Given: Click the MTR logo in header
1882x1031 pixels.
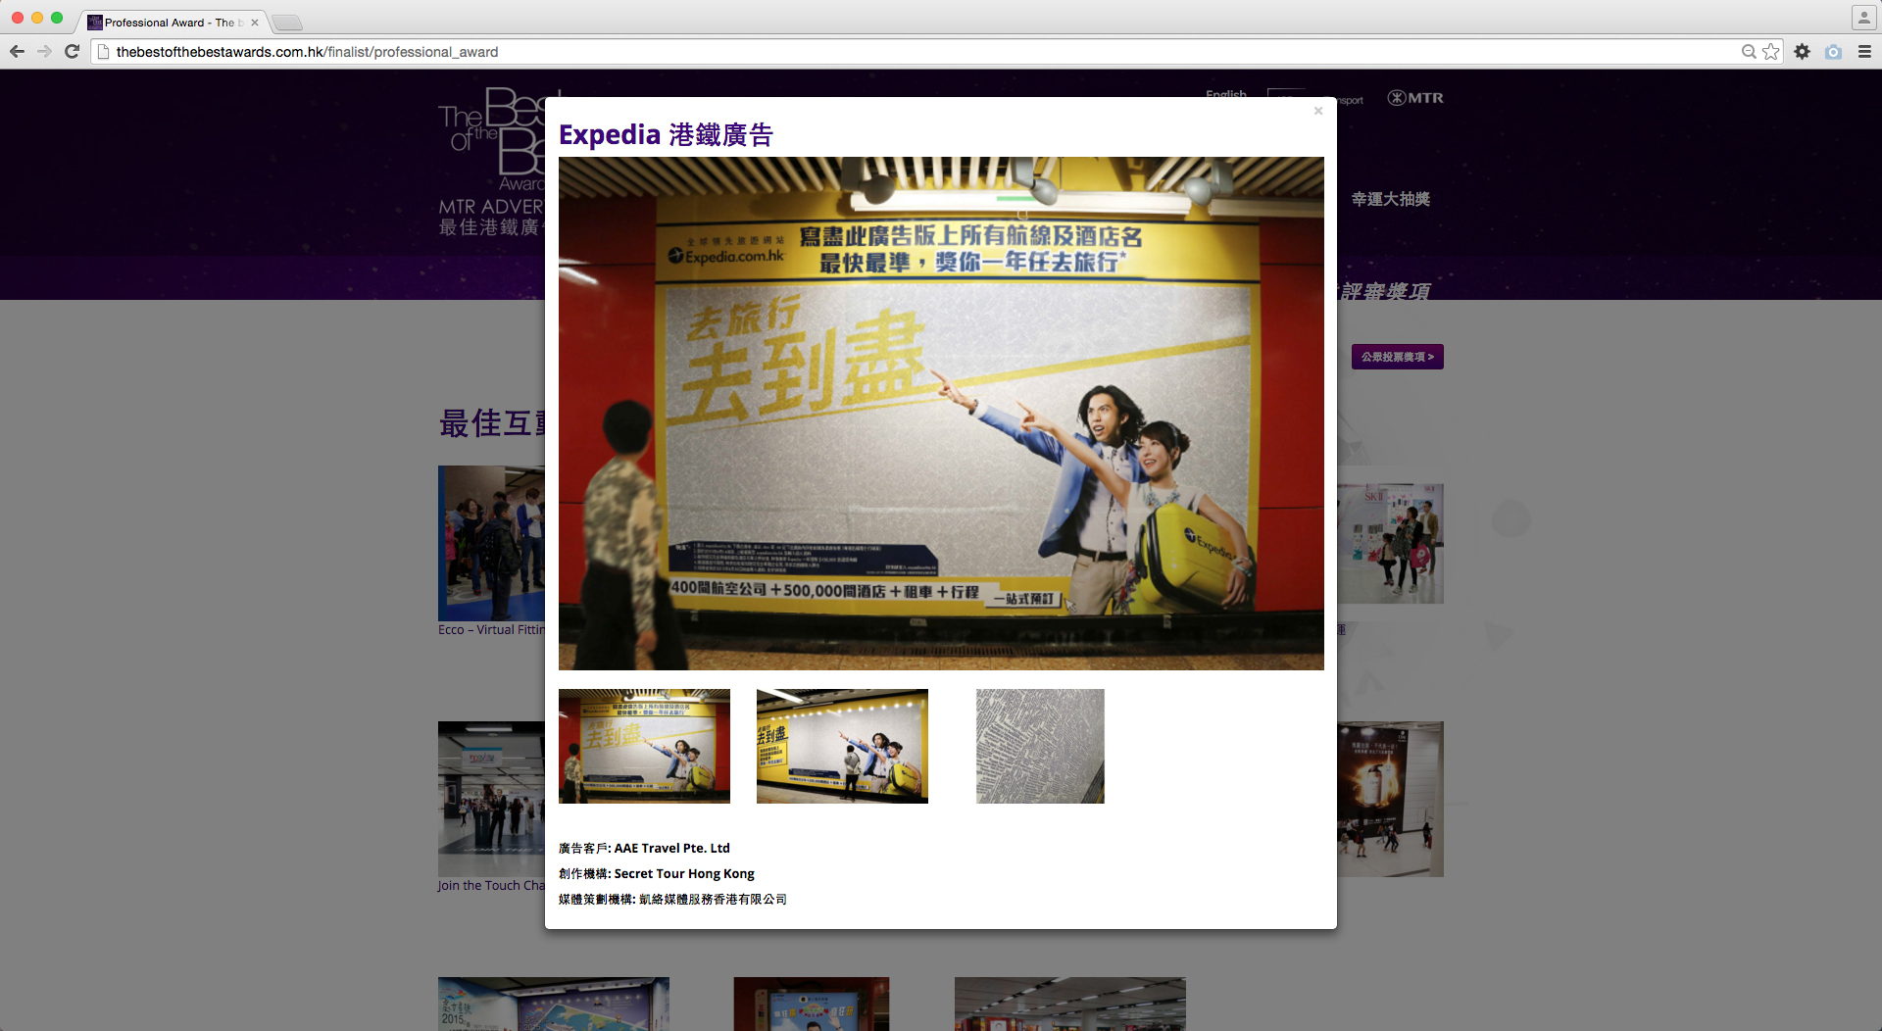Looking at the screenshot, I should click(1415, 98).
